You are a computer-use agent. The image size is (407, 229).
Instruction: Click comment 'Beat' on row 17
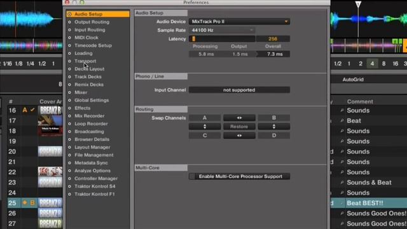354,120
